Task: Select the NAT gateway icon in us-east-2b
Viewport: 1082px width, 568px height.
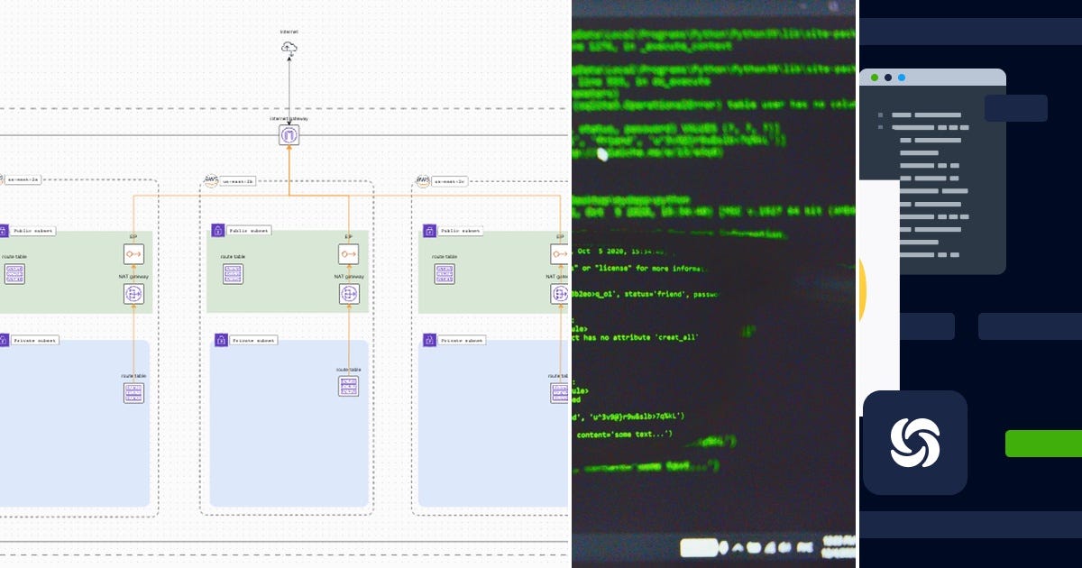Action: (x=348, y=293)
